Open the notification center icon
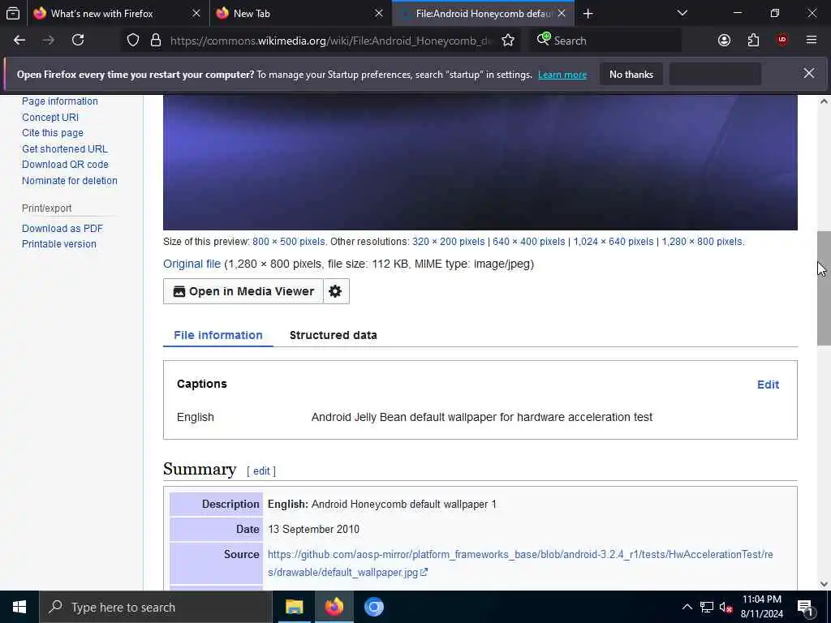This screenshot has width=831, height=623. click(x=806, y=607)
